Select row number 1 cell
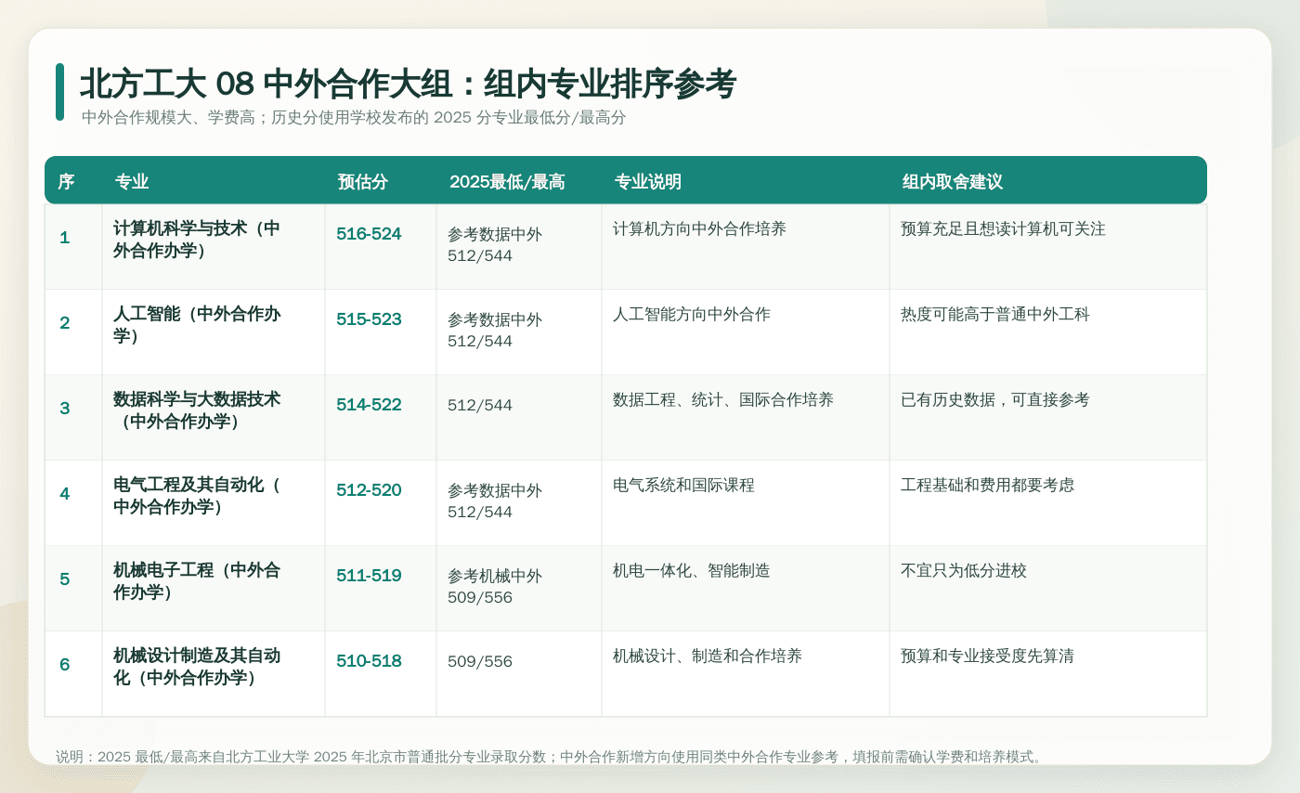 point(73,247)
